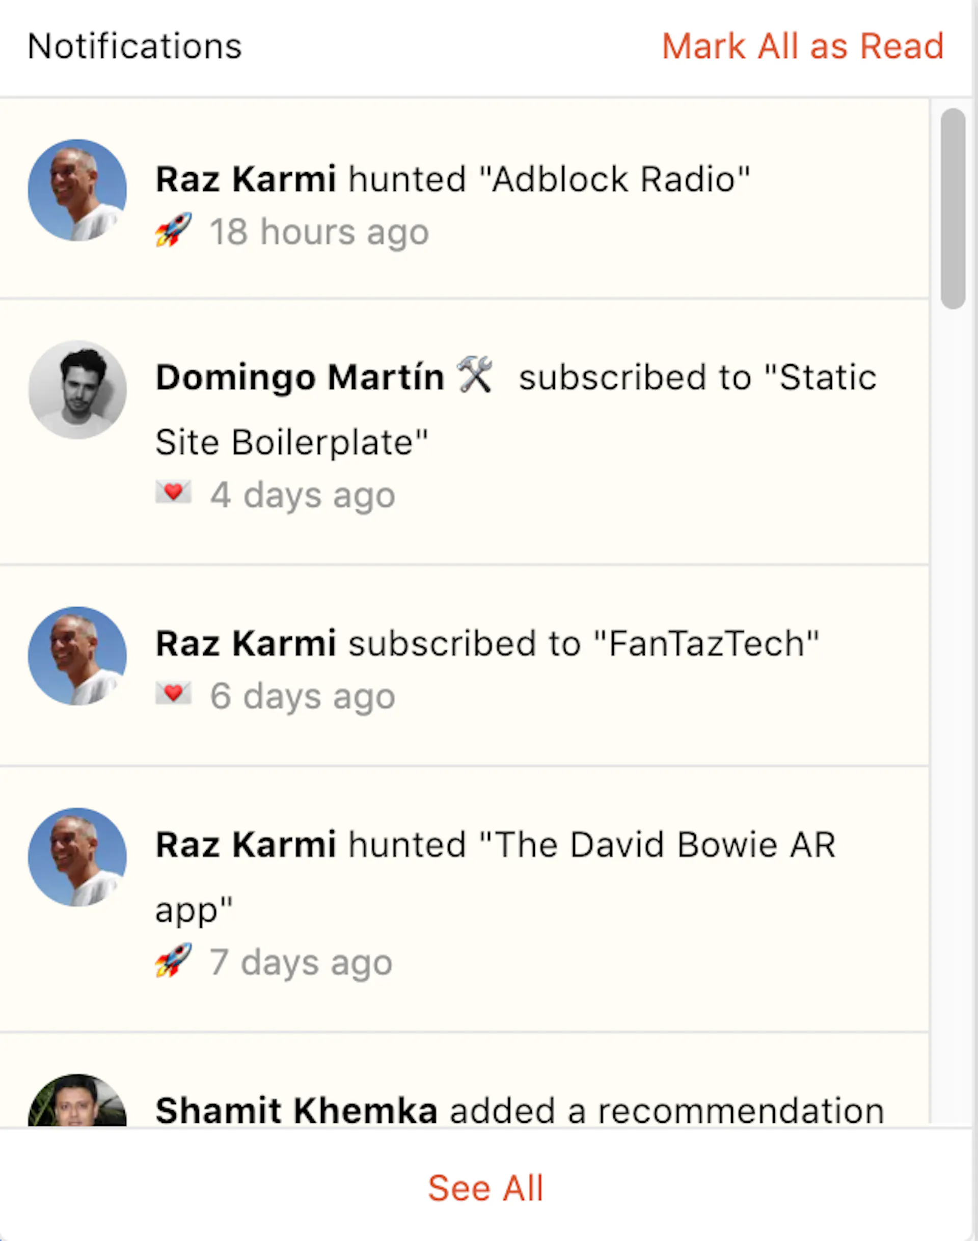Mark All as Read
The height and width of the screenshot is (1241, 978).
[803, 46]
